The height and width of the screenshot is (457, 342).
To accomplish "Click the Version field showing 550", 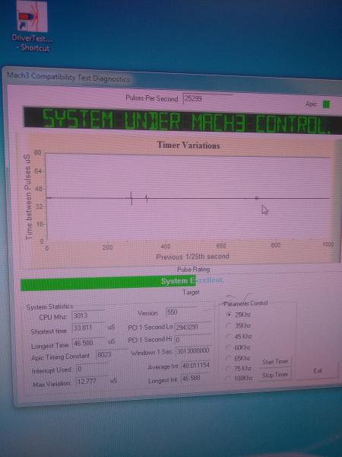I will tap(180, 312).
